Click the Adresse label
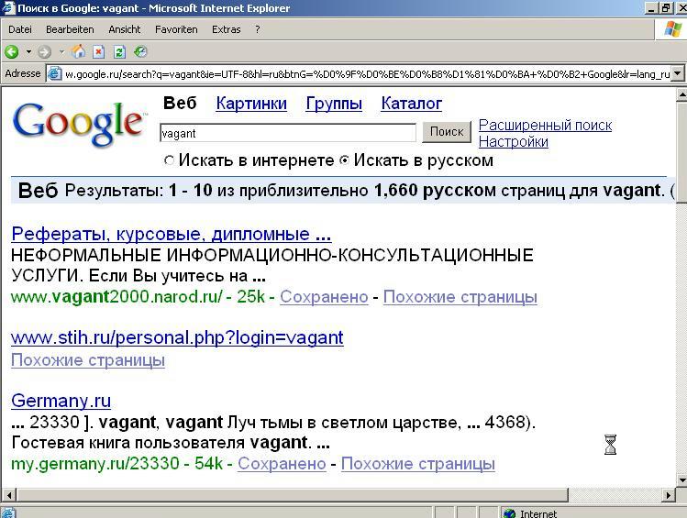 [x=23, y=73]
